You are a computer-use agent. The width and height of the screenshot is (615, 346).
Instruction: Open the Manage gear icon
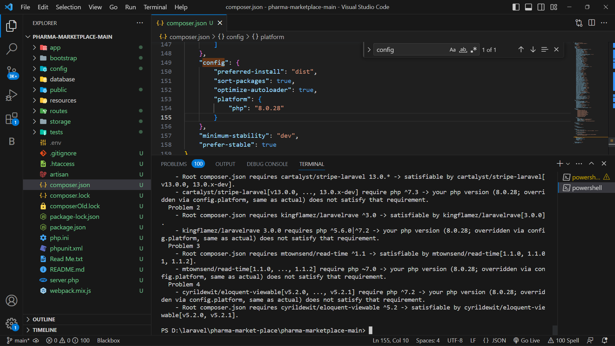click(x=12, y=324)
